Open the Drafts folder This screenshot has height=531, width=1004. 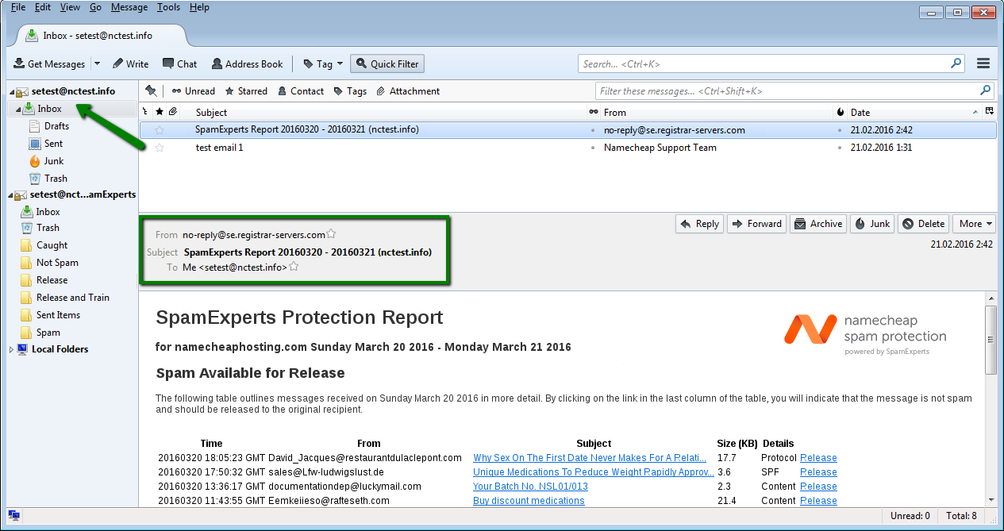pos(56,126)
